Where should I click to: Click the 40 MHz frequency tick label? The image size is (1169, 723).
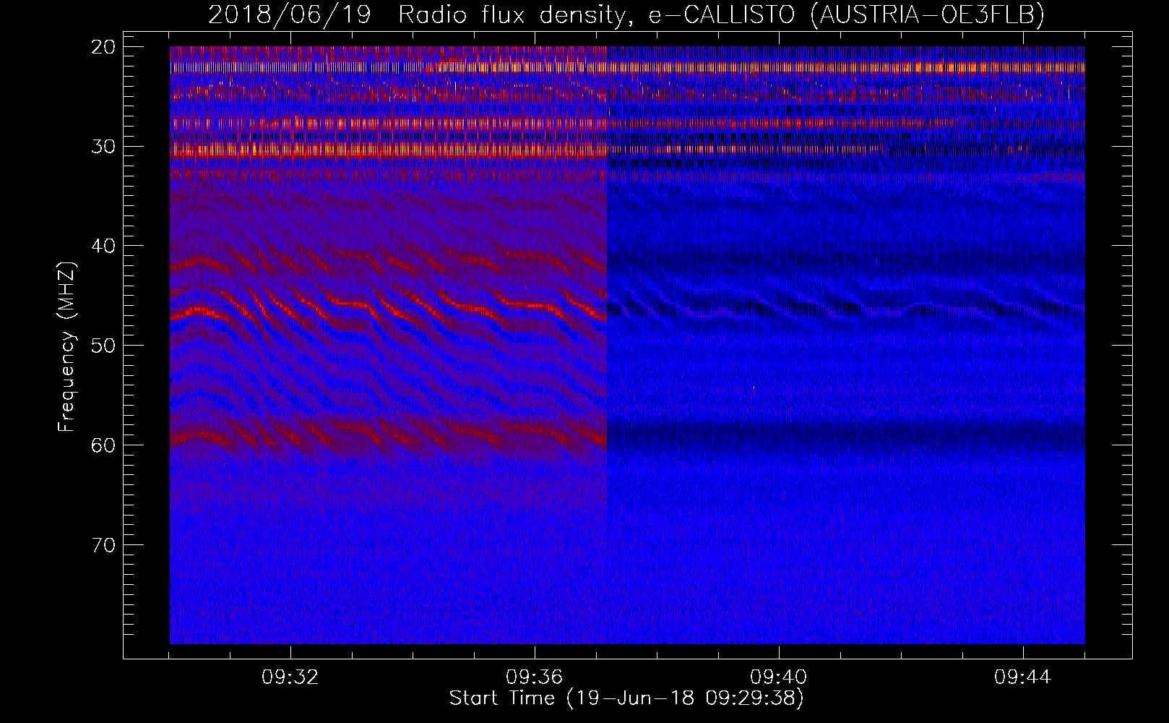click(103, 246)
